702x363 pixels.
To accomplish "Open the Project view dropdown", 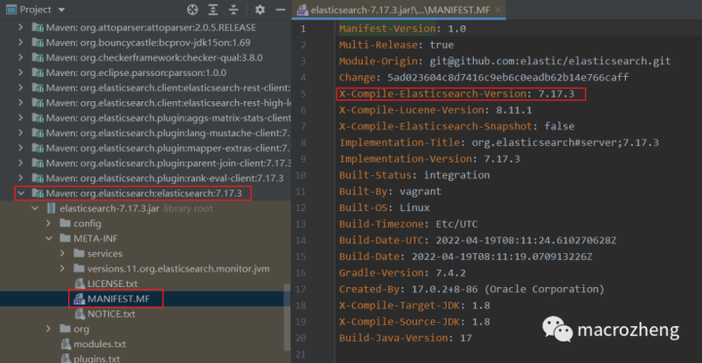I will (x=61, y=10).
